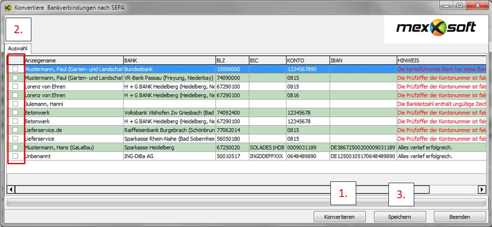
Task: Save results with the Speichern button
Action: [400, 217]
